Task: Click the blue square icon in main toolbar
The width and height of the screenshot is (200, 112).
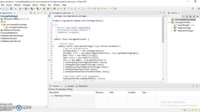Action: pyautogui.click(x=11, y=8)
